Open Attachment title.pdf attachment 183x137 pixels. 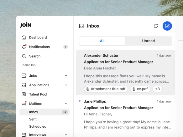(106, 89)
